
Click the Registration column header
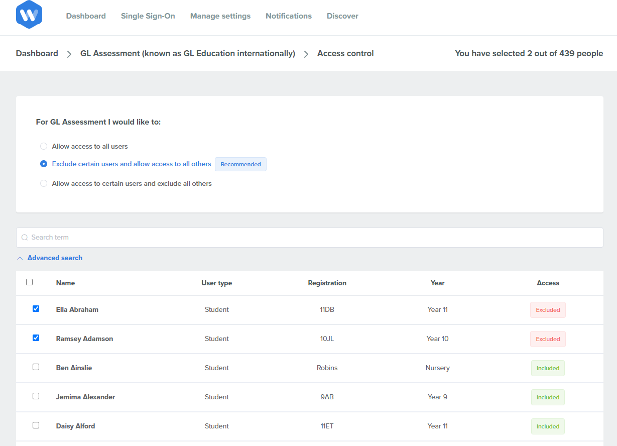pyautogui.click(x=327, y=283)
